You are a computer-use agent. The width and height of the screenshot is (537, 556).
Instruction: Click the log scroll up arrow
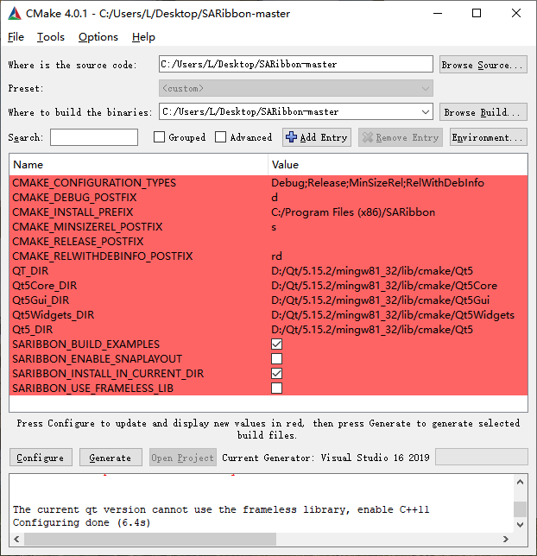click(520, 482)
